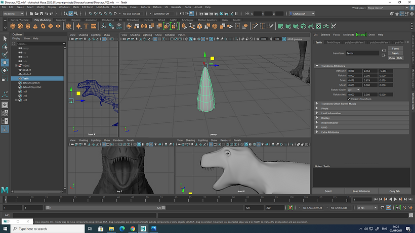Click the redo arrow icon

coord(52,14)
